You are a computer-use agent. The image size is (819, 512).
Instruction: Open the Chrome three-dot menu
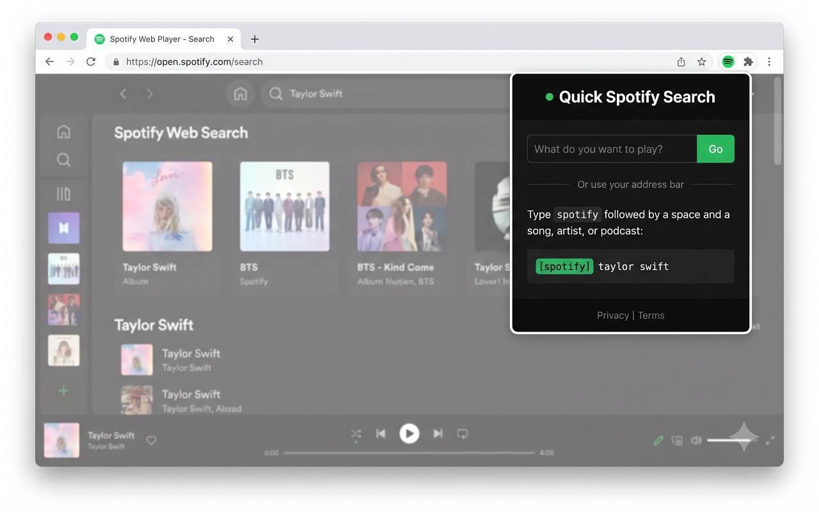[x=769, y=62]
